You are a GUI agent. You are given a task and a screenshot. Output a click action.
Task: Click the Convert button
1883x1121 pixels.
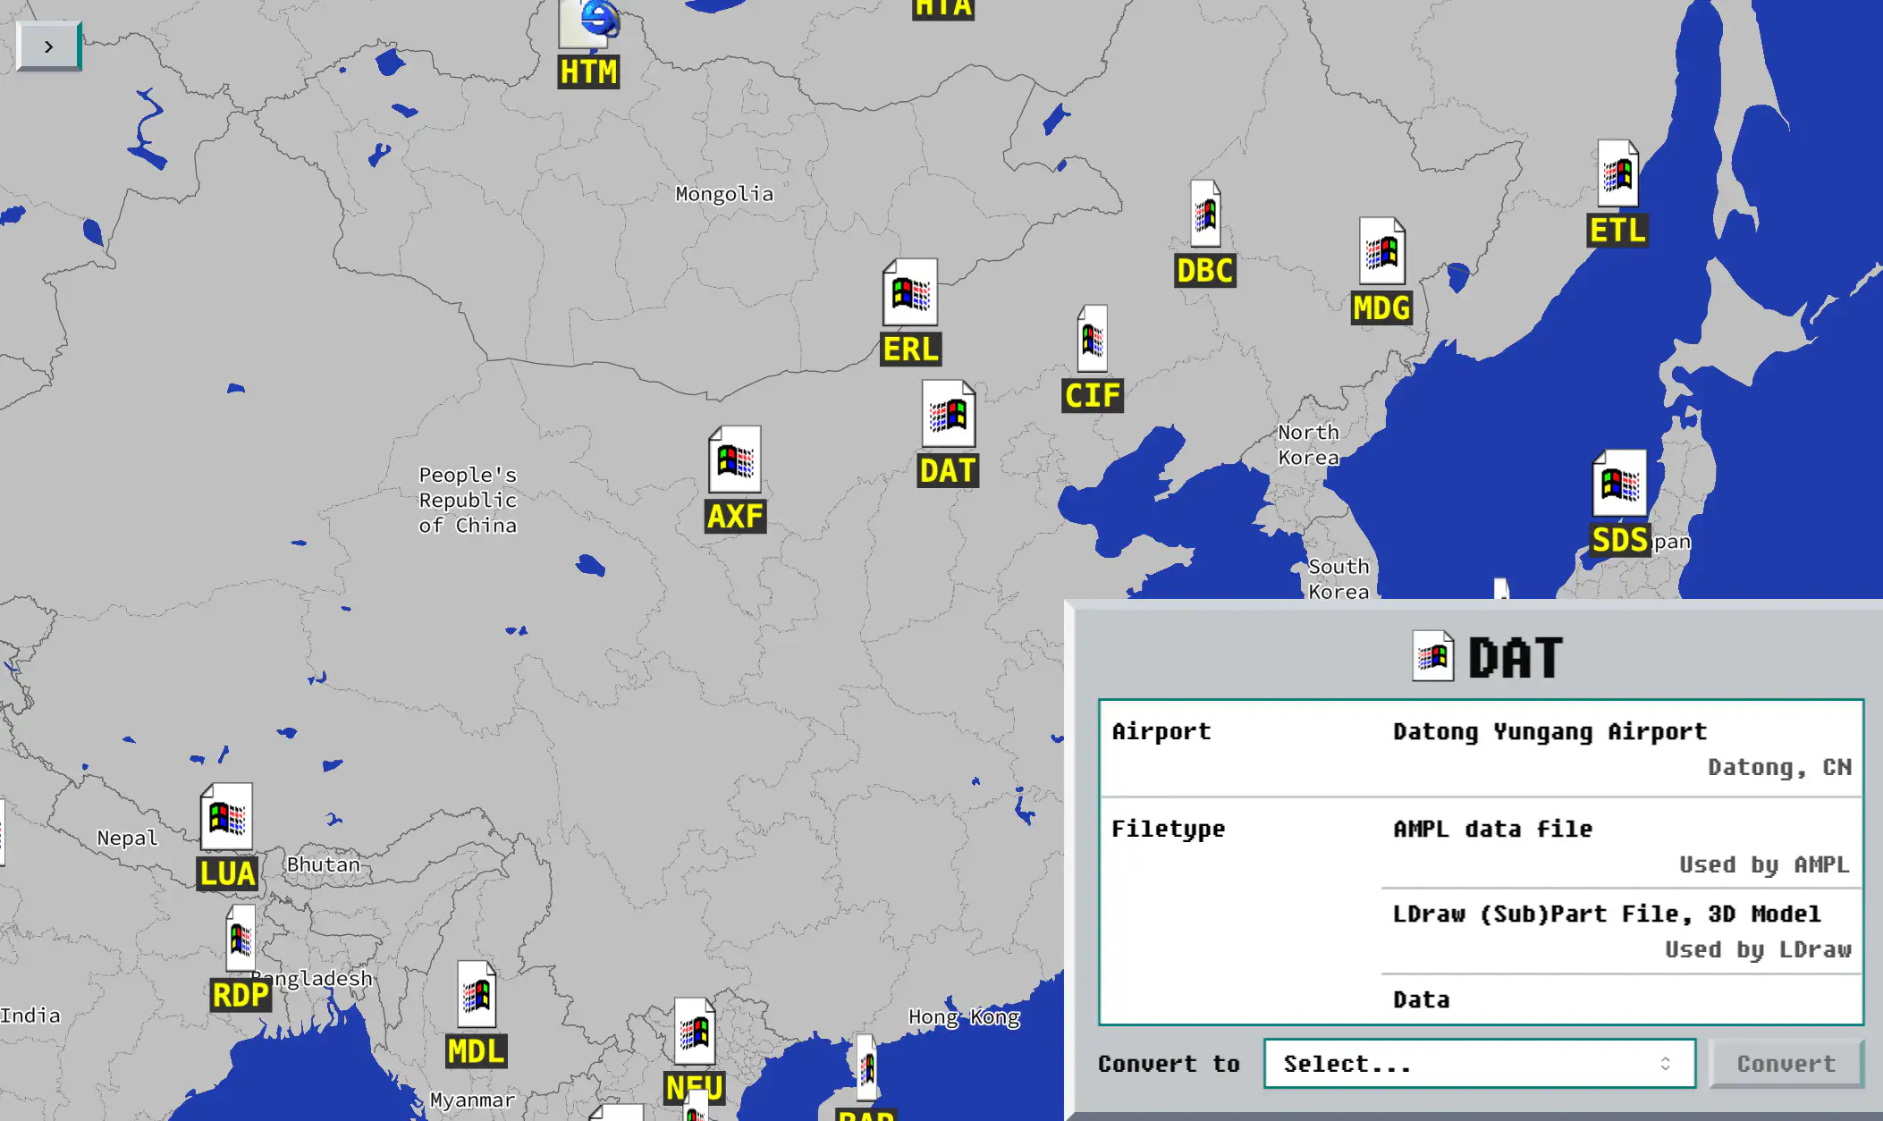pos(1785,1063)
